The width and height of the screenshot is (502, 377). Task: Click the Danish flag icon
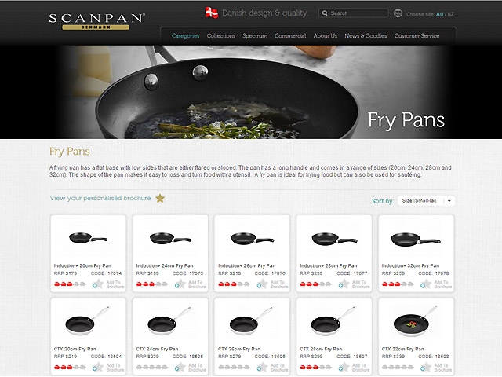click(x=212, y=13)
